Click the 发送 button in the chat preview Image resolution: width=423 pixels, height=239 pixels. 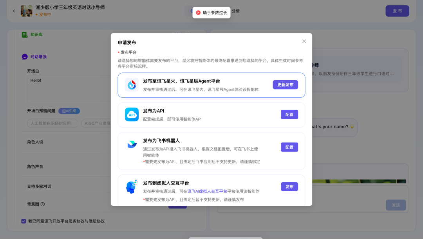click(396, 205)
